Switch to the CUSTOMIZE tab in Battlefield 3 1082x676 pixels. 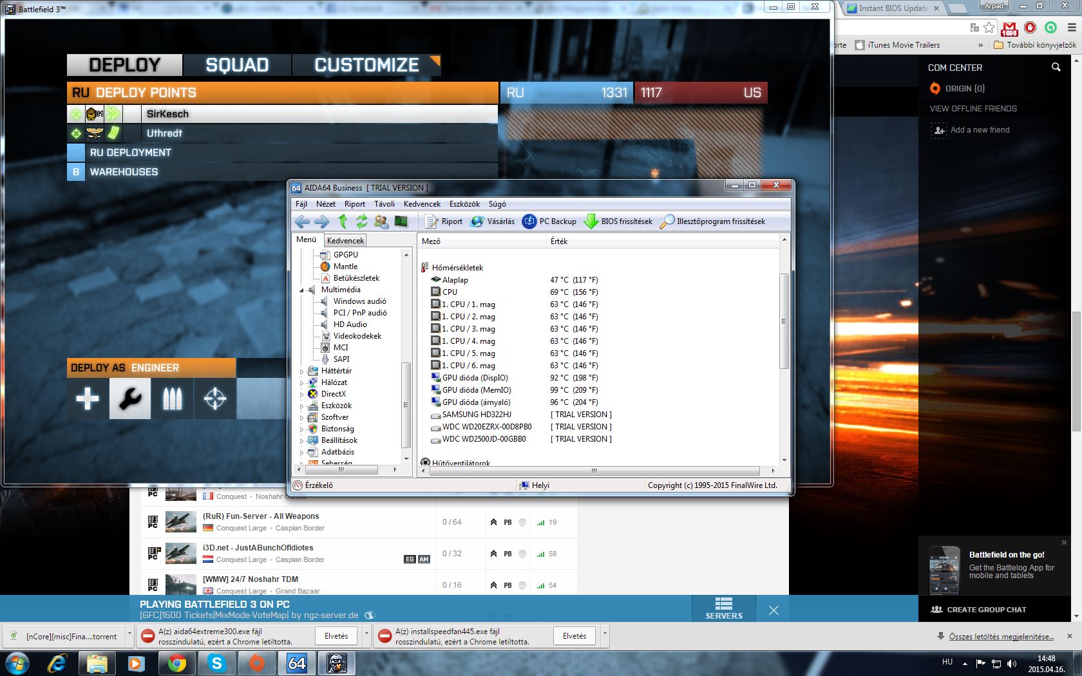(366, 65)
